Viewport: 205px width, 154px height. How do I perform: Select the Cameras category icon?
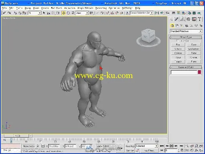click(x=187, y=26)
